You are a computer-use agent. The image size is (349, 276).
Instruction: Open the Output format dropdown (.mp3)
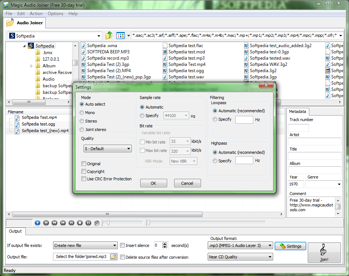point(240,245)
